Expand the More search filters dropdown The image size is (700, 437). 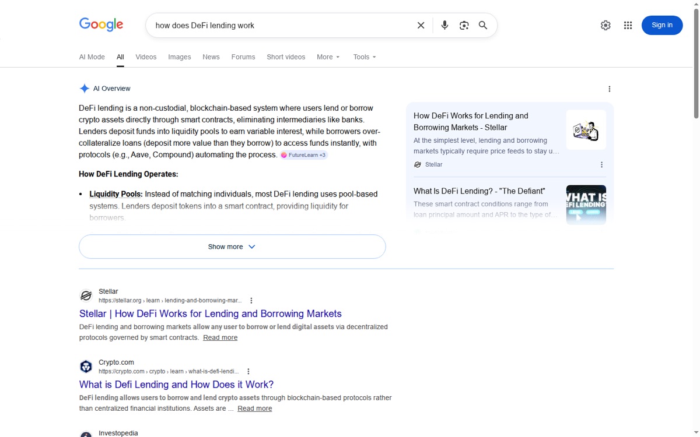click(328, 57)
